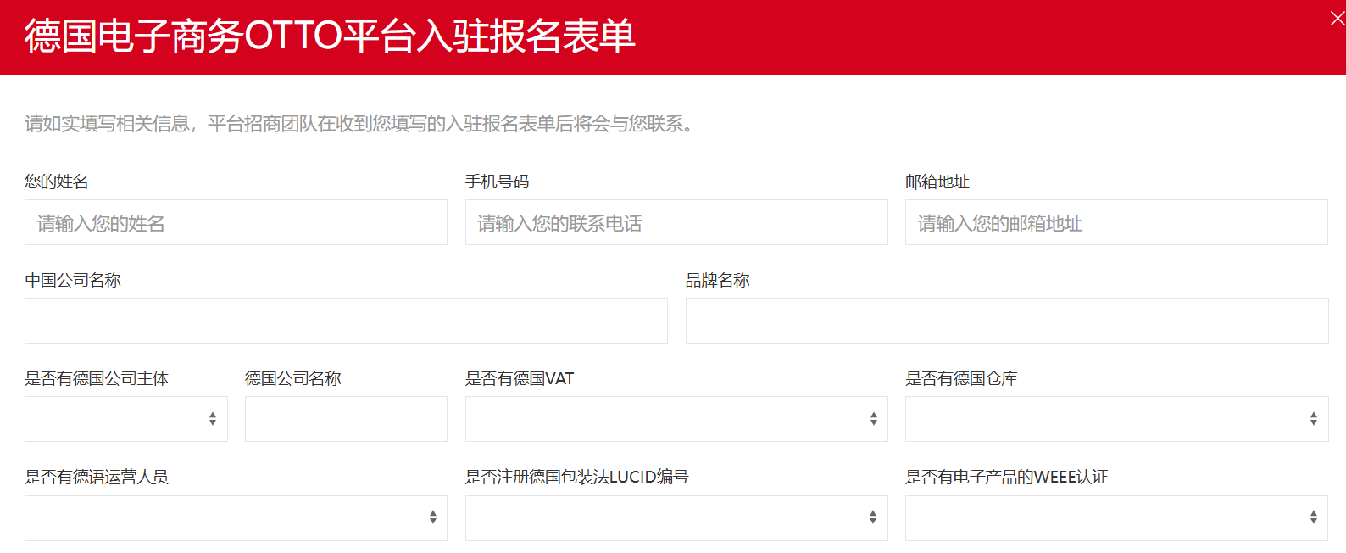Click the instruction text starting 请如实填写相关信息
Image resolution: width=1346 pixels, height=553 pixels.
[359, 124]
